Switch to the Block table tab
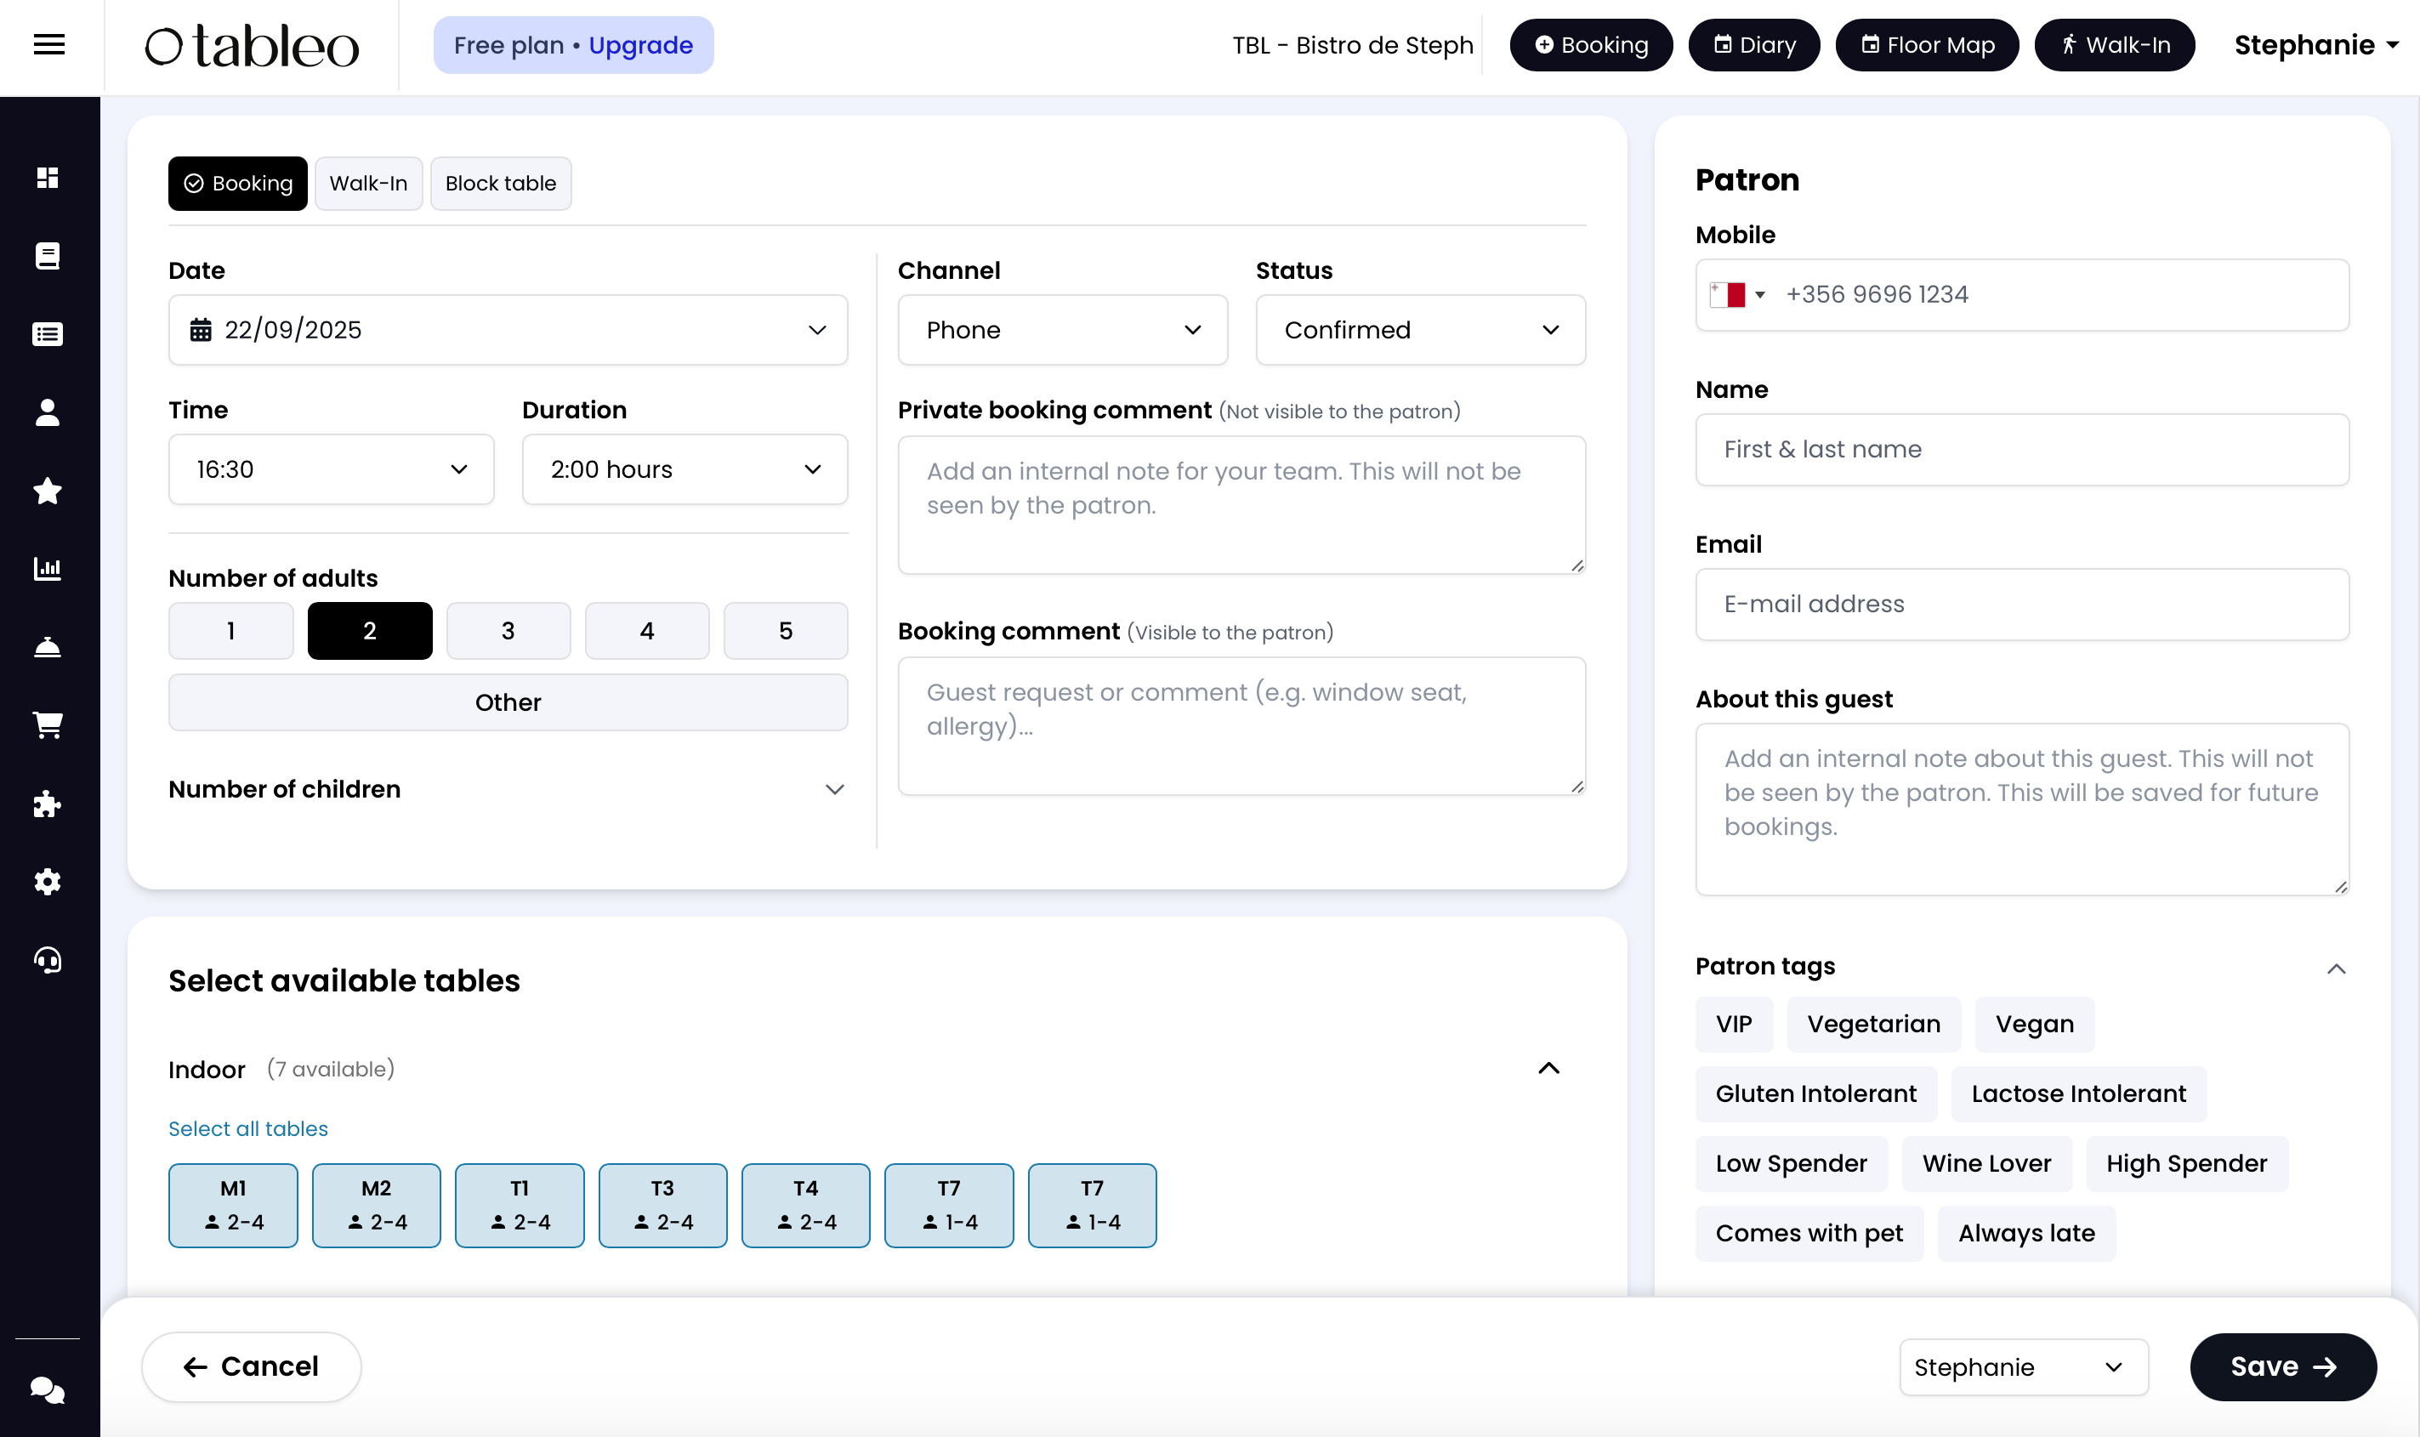 (x=500, y=183)
